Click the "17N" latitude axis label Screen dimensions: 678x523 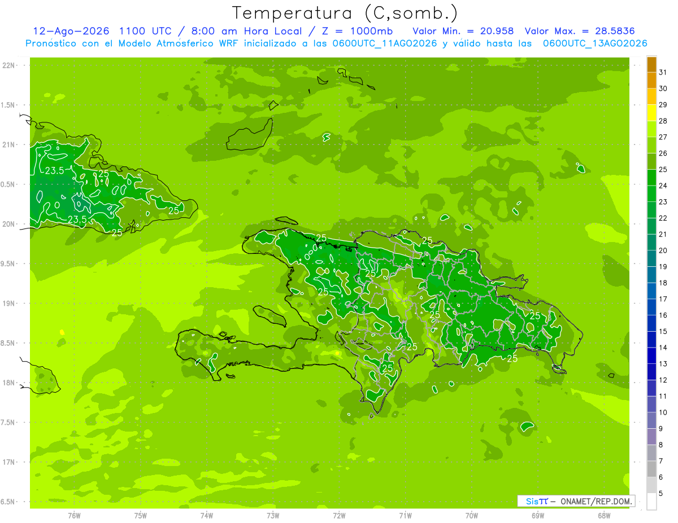pyautogui.click(x=8, y=462)
